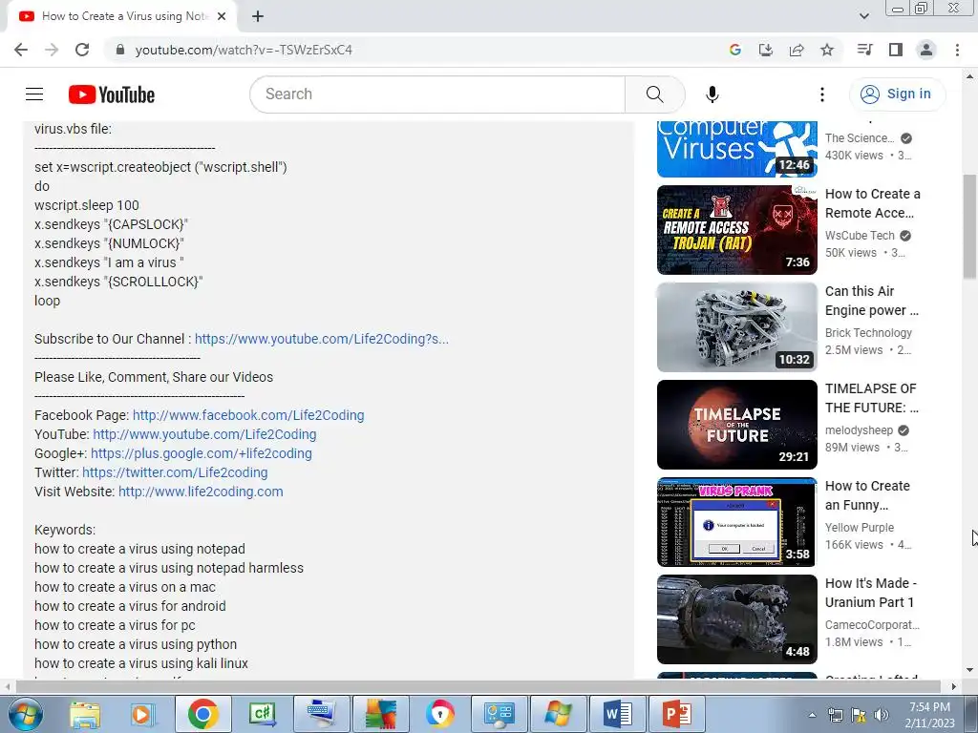978x733 pixels.
Task: Click the lock icon in address bar
Action: (120, 50)
